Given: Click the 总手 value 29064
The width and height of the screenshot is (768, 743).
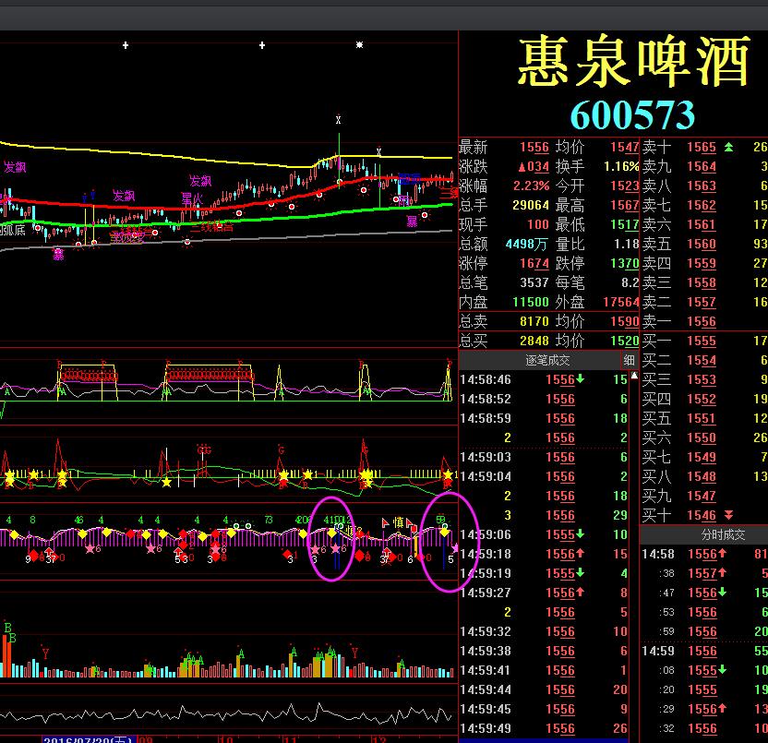Looking at the screenshot, I should click(531, 205).
